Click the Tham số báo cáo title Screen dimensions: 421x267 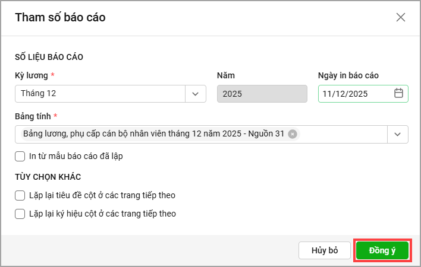pos(60,17)
